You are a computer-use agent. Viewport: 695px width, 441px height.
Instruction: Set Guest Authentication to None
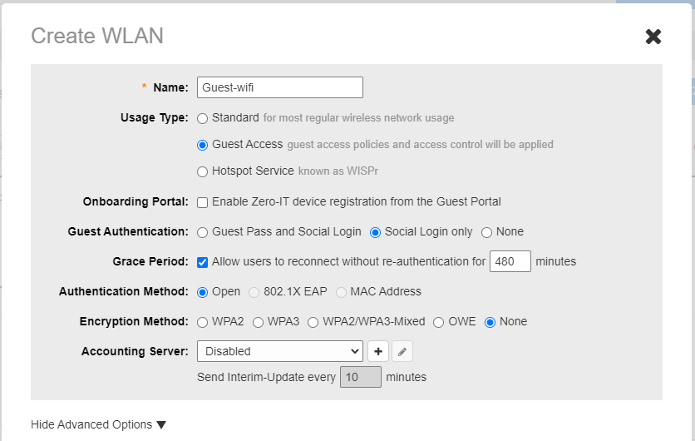(x=487, y=232)
